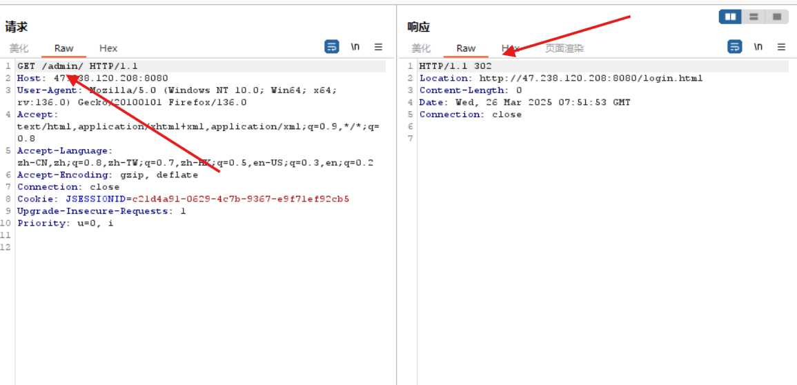
Task: Switch to side-by-side layout view
Action: coord(730,17)
